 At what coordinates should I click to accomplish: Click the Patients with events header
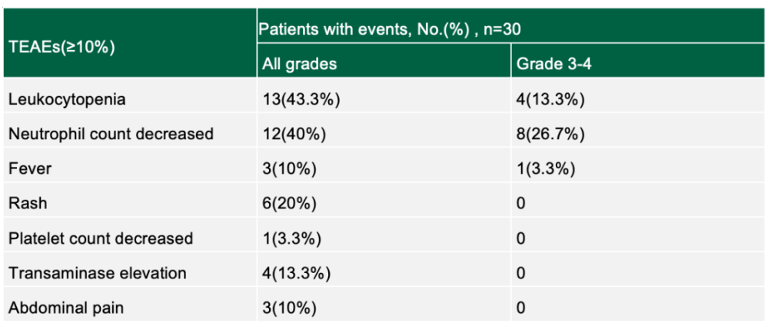click(397, 29)
